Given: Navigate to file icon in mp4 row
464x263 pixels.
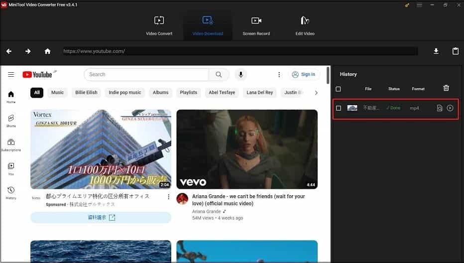Looking at the screenshot, I should pos(440,108).
